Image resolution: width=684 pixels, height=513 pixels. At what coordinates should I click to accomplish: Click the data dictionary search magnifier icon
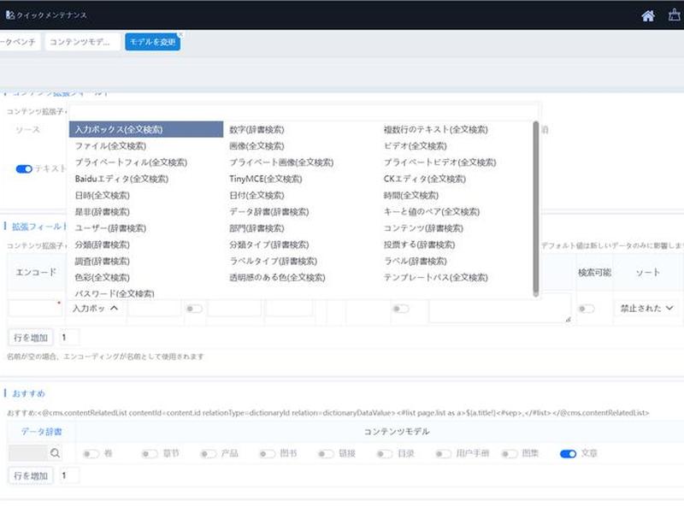[x=55, y=453]
